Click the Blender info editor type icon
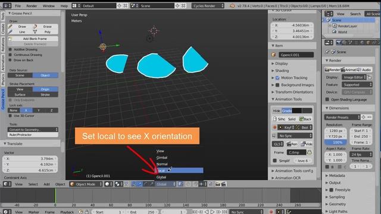The height and width of the screenshot is (214, 381). pyautogui.click(x=7, y=5)
